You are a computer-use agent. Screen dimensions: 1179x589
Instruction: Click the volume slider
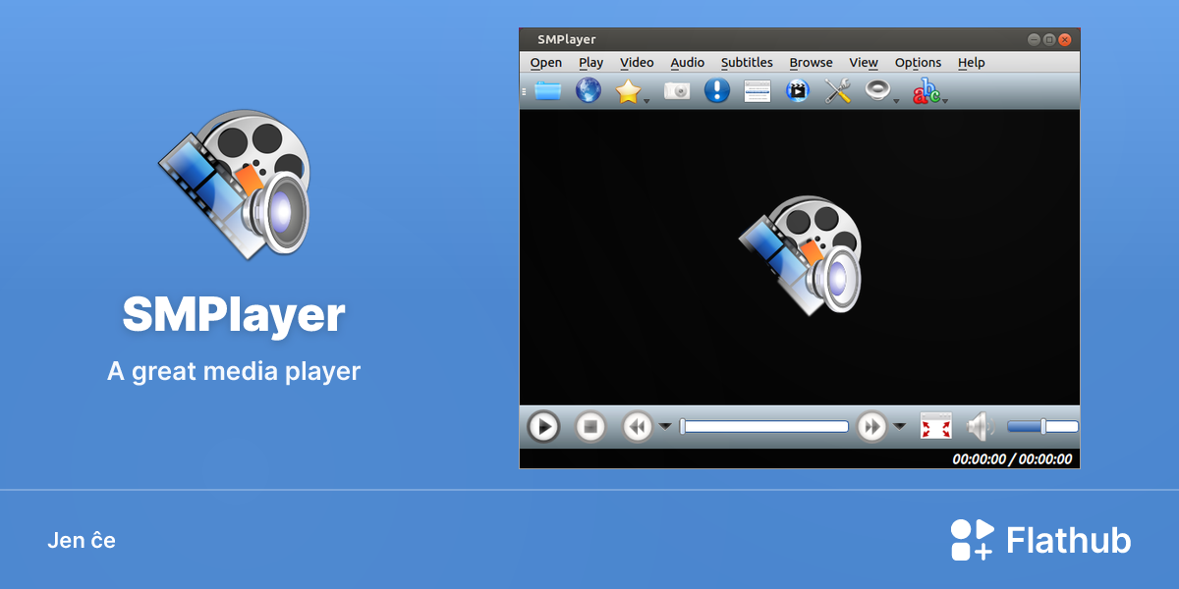(x=1042, y=426)
